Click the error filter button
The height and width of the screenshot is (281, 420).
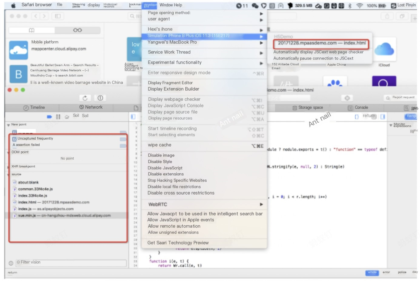pyautogui.click(x=386, y=273)
